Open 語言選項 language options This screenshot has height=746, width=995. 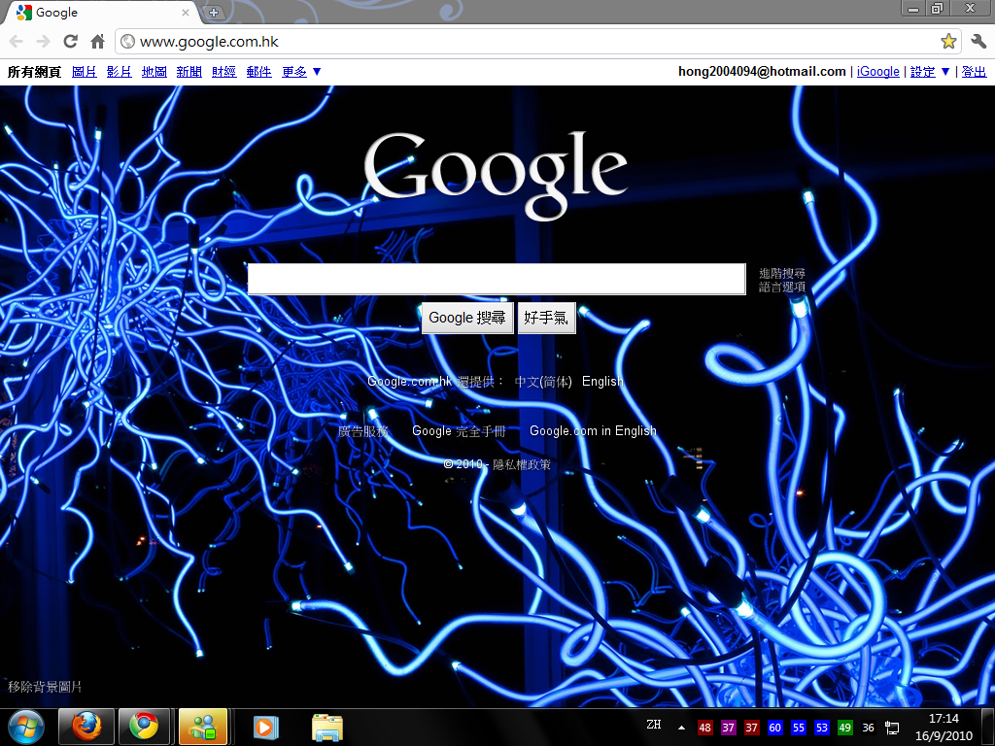pos(782,287)
